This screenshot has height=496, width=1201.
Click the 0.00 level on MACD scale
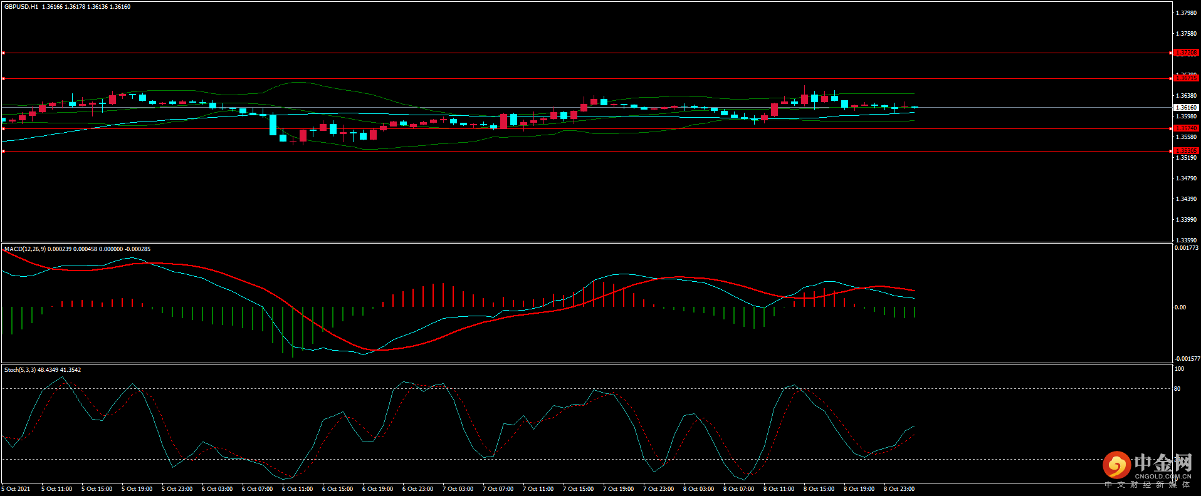click(1180, 307)
